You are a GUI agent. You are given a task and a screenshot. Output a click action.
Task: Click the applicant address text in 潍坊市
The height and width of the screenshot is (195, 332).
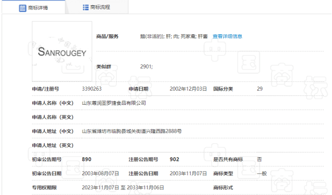132,131
